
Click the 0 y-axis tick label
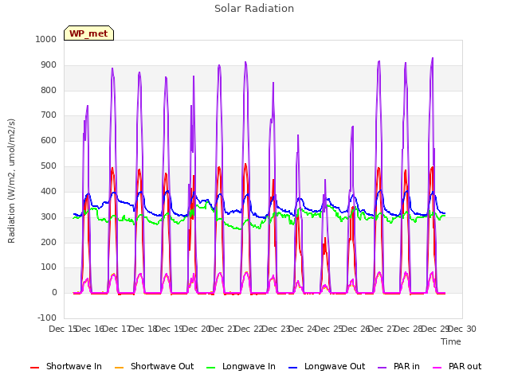pos(54,292)
